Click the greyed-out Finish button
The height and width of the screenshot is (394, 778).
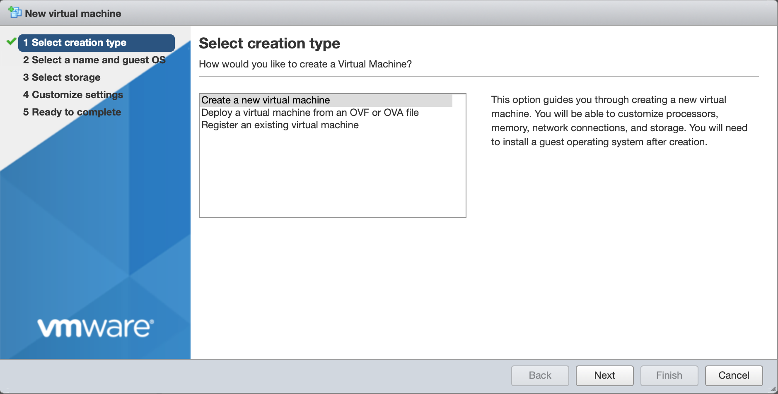pos(669,375)
